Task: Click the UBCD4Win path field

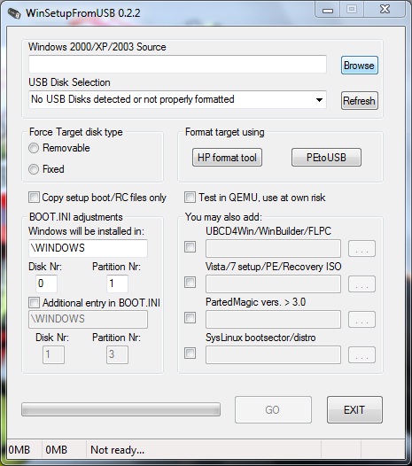Action: tap(273, 248)
